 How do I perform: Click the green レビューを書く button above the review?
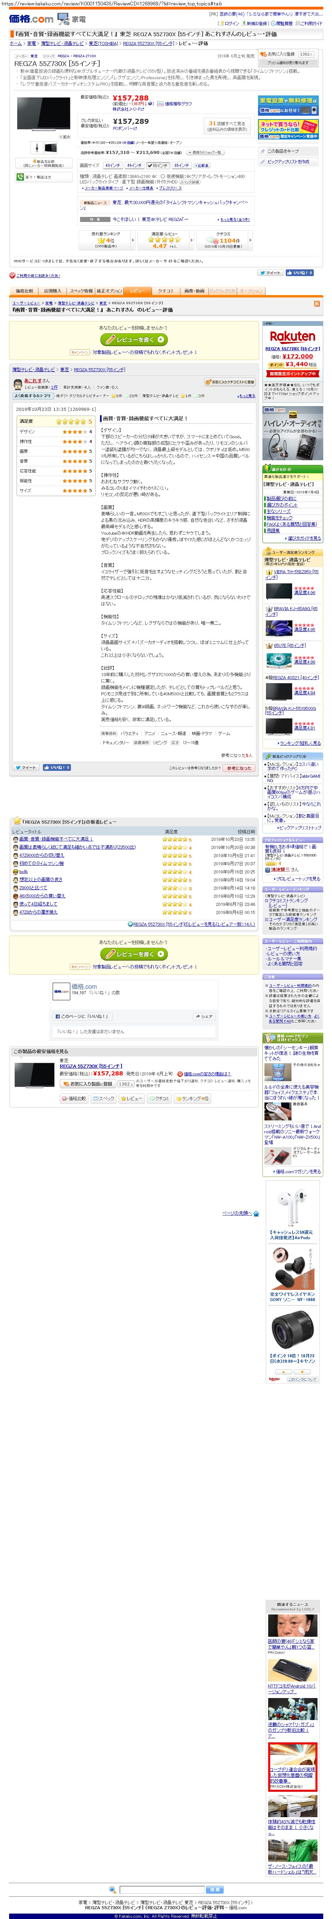click(134, 340)
